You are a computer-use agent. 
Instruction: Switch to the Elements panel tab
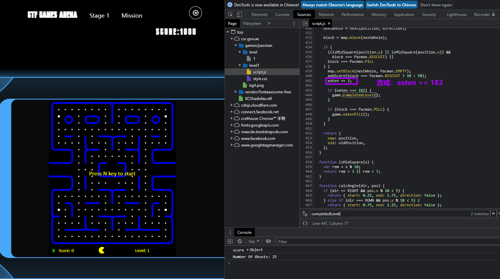click(259, 15)
